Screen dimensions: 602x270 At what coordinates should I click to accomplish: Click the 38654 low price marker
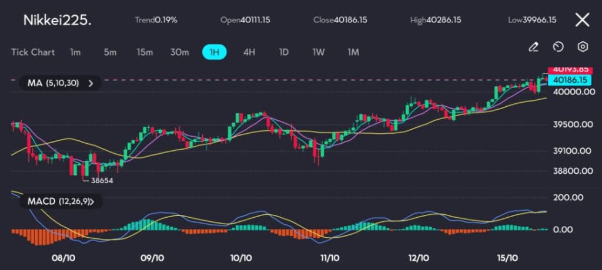pos(101,181)
